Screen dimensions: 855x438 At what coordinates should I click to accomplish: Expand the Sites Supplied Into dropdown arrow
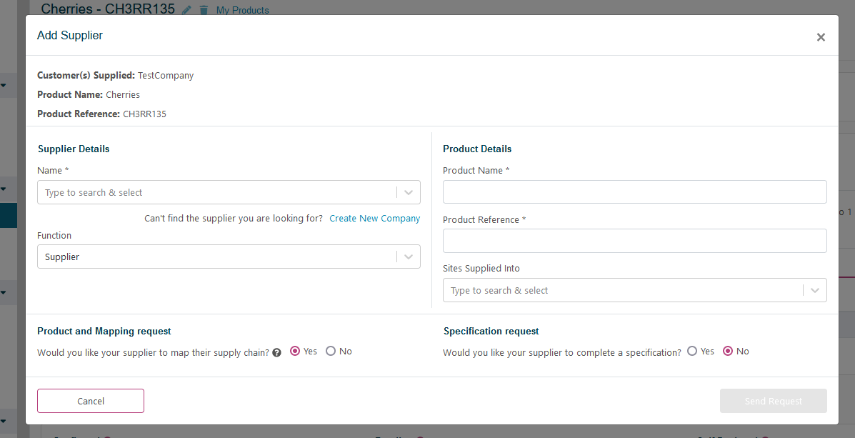815,290
